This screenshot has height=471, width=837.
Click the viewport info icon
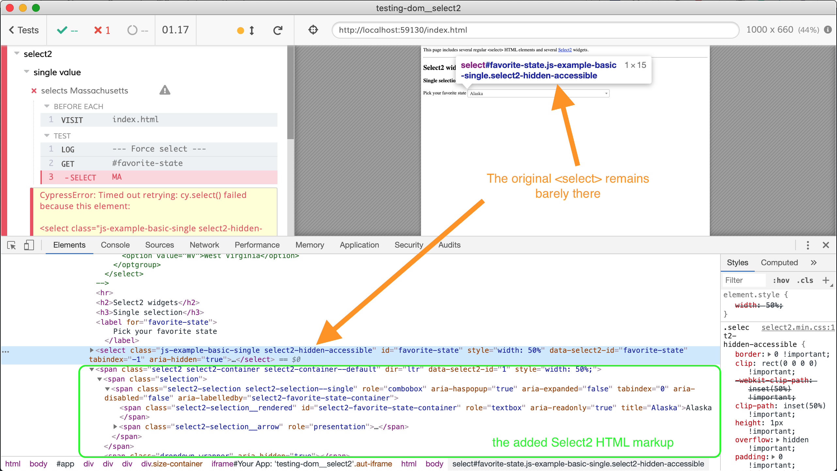[828, 30]
